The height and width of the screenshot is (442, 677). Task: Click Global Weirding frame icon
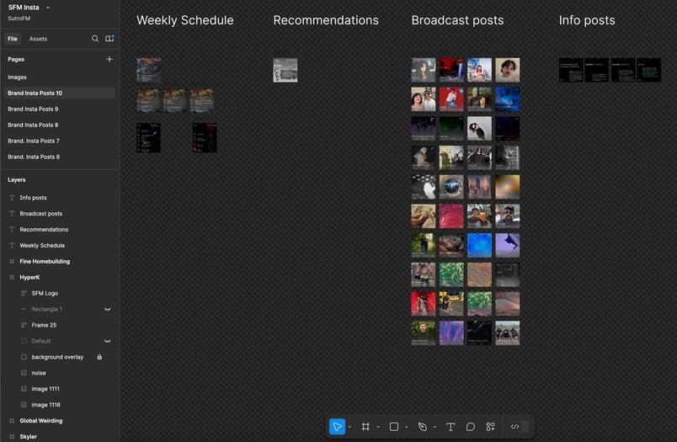coord(12,421)
